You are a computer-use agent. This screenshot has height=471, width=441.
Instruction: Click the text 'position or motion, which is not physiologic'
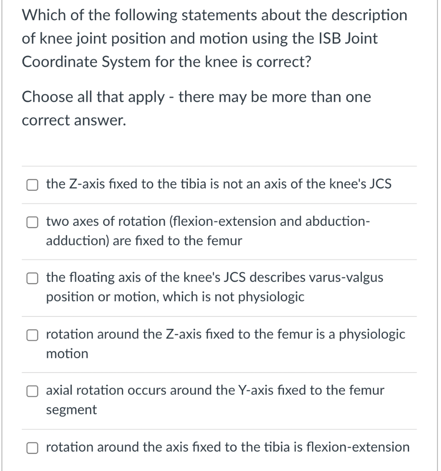tap(175, 297)
